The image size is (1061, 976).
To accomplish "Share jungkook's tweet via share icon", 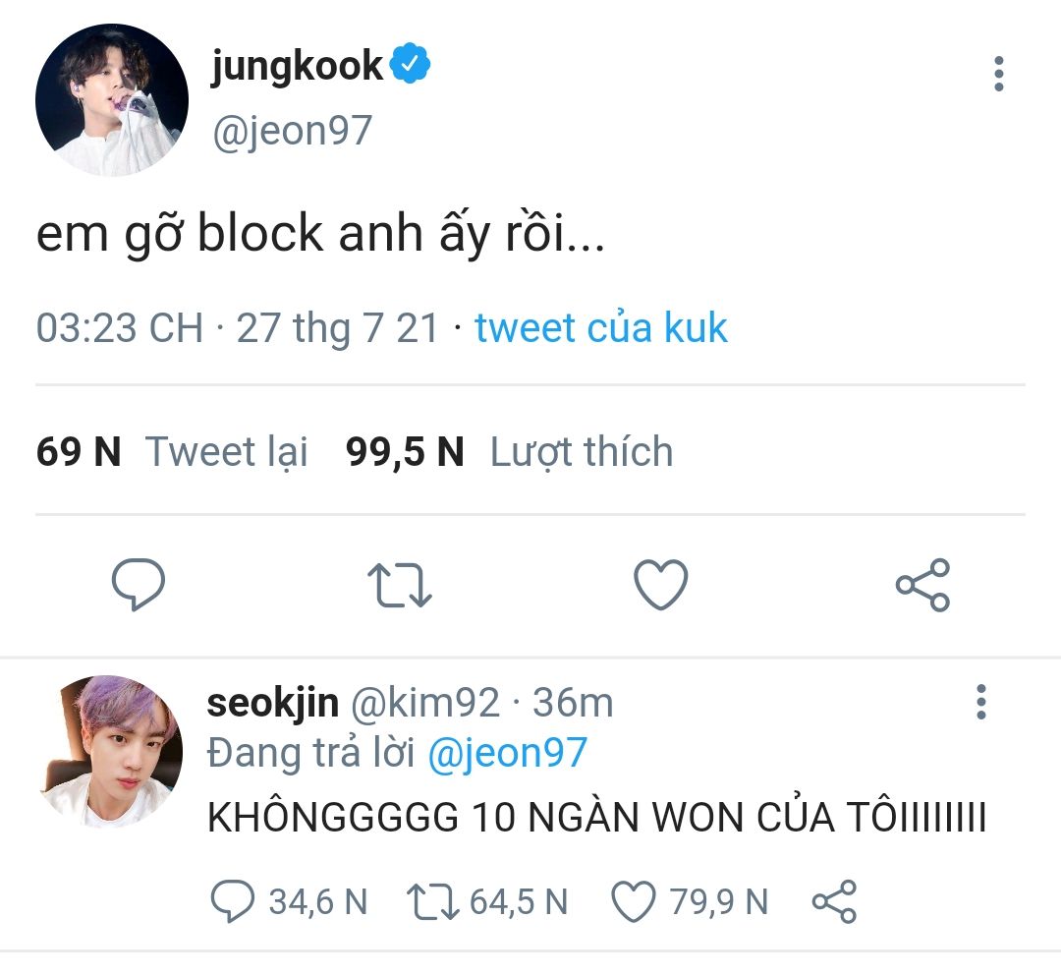I will tap(922, 585).
